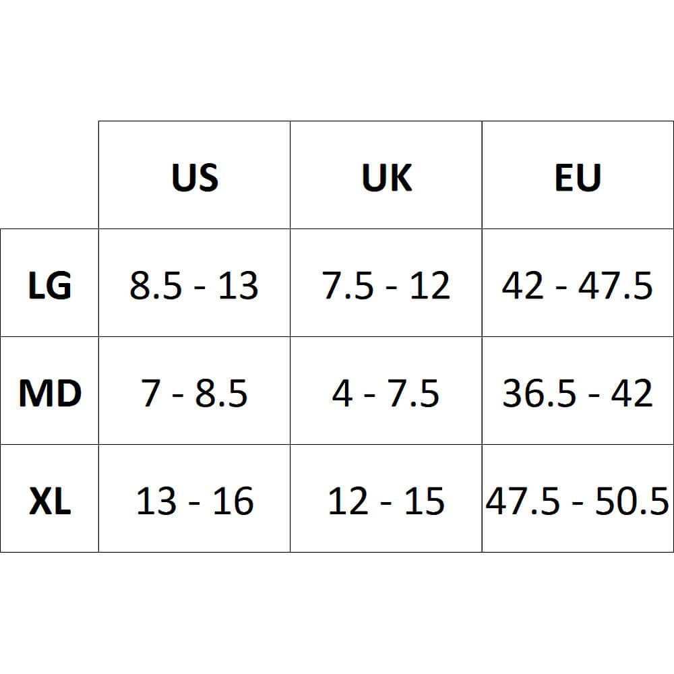Select the LG row label
Image resolution: width=674 pixels, height=674 pixels.
(x=49, y=285)
